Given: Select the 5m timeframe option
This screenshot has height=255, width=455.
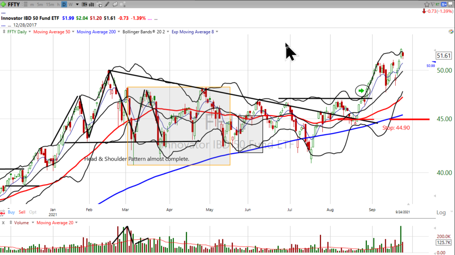Looking at the screenshot, I should 40,4.
